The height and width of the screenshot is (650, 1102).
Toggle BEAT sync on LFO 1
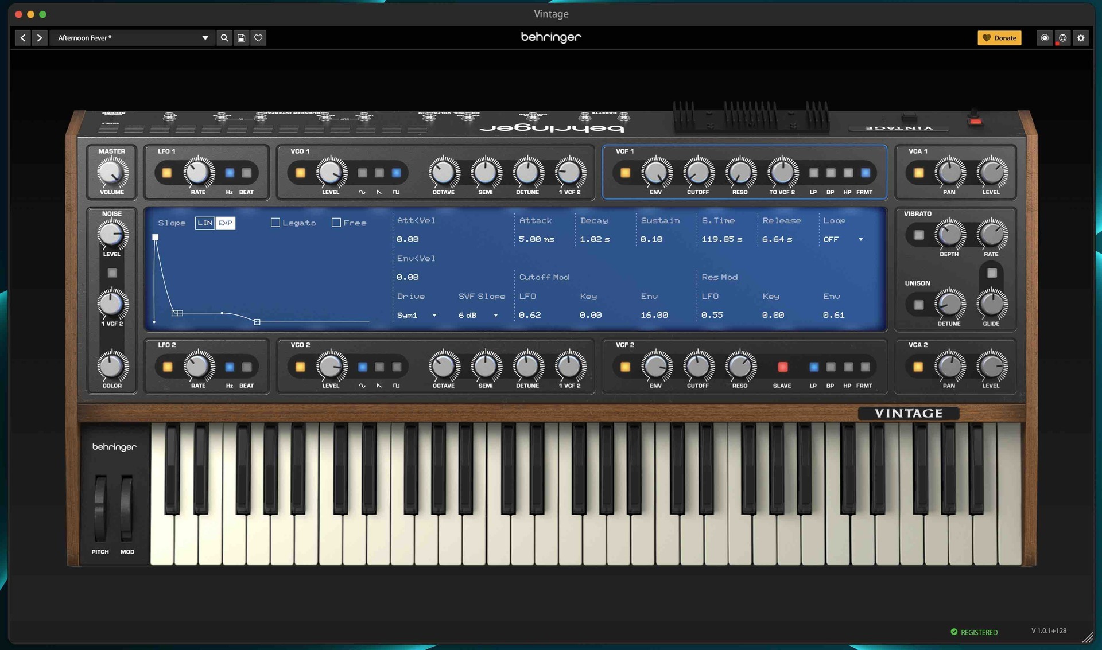click(247, 173)
